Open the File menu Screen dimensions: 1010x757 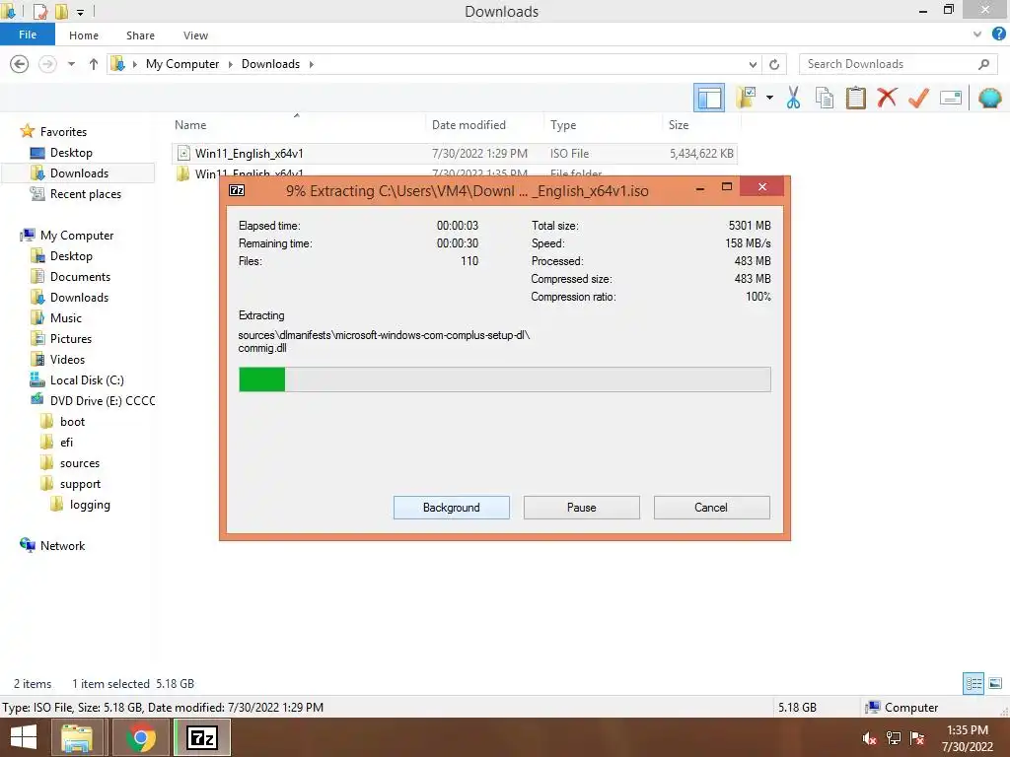pos(28,34)
